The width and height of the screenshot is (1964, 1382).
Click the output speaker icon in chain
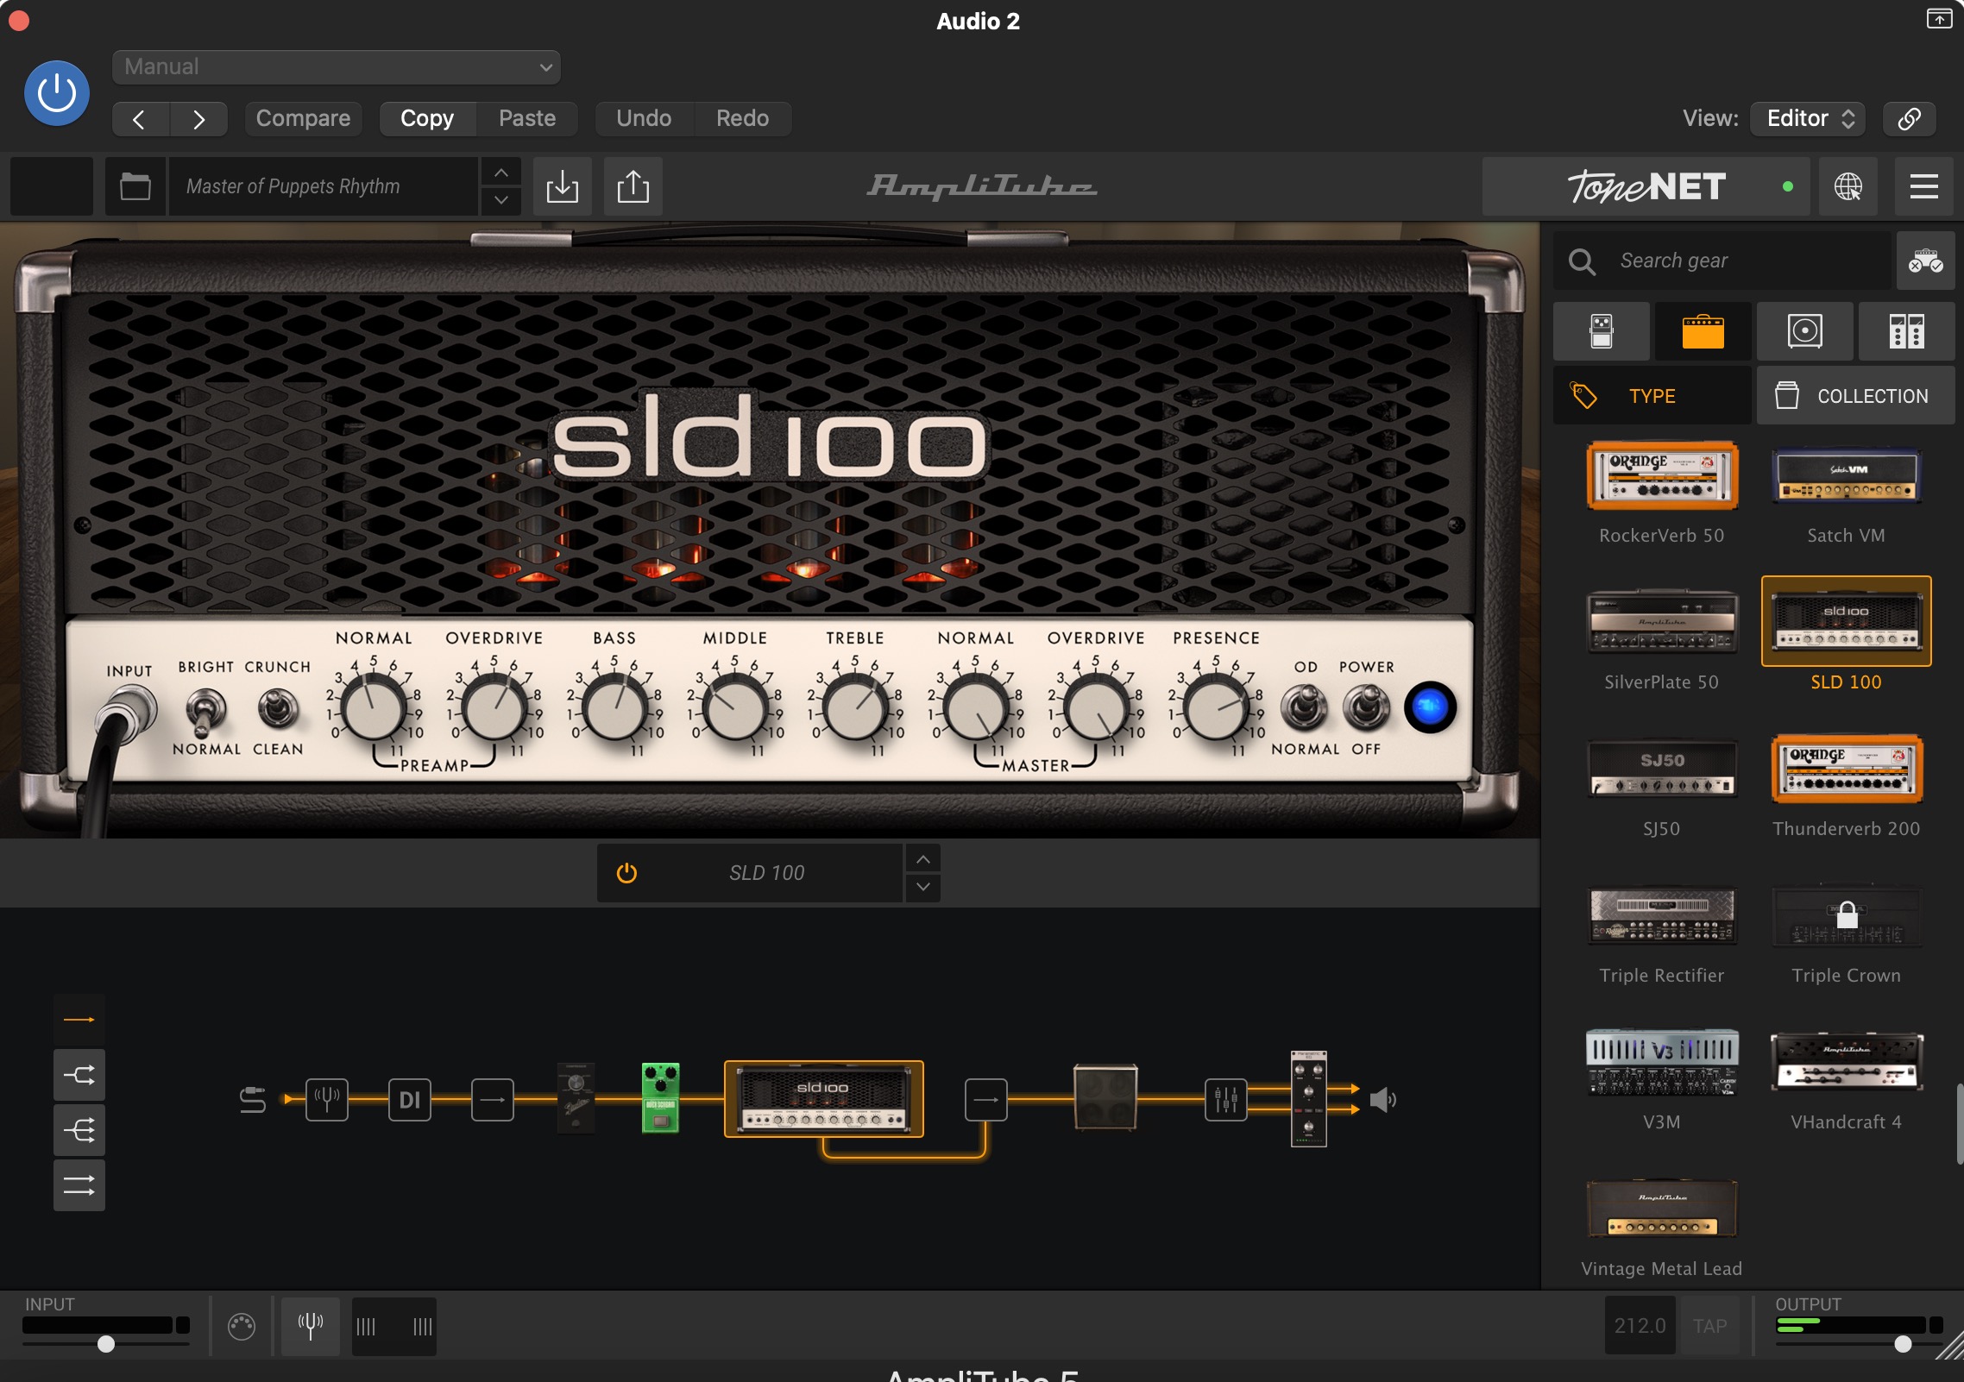1382,1100
